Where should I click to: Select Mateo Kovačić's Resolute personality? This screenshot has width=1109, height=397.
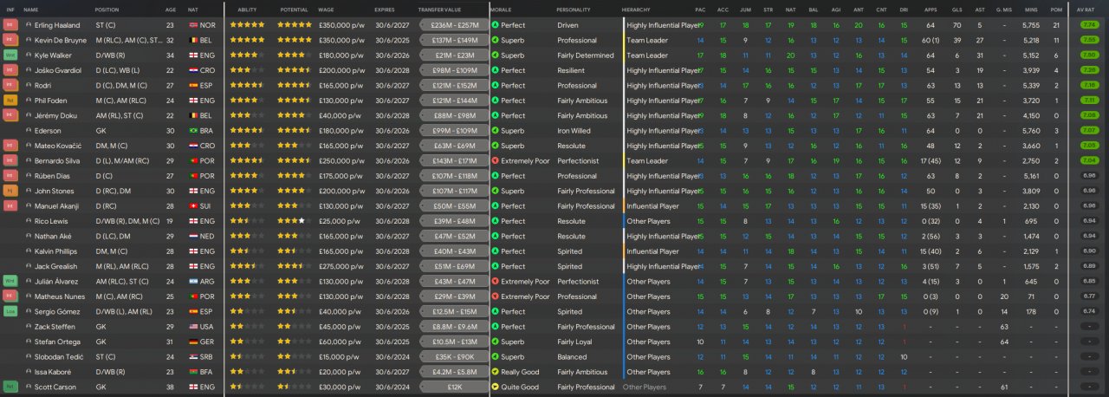(572, 146)
